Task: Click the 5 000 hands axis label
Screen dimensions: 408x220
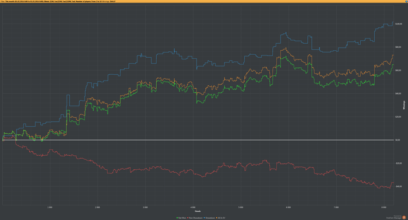Action: [241, 208]
